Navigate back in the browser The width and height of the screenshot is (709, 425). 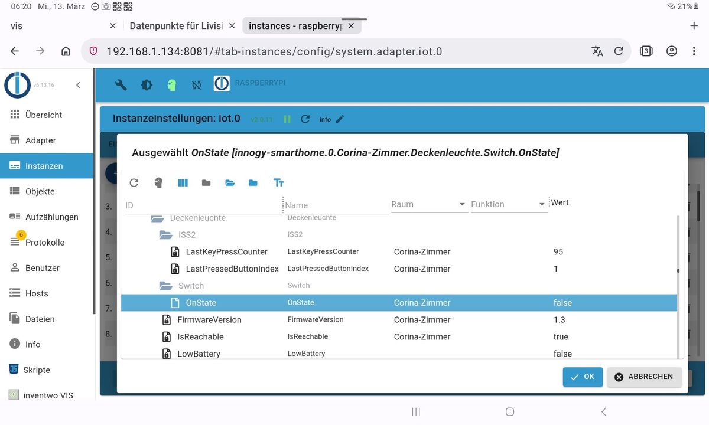click(x=15, y=51)
